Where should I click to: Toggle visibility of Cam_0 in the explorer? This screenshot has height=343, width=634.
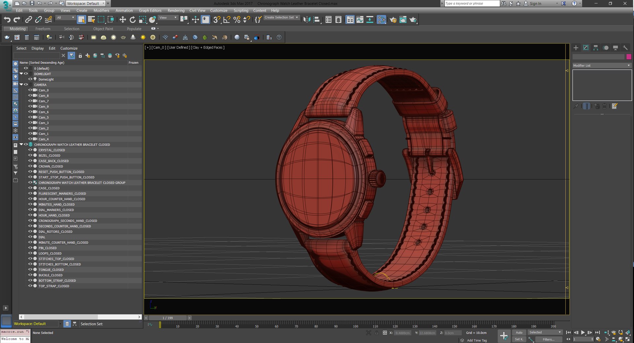pyautogui.click(x=30, y=90)
